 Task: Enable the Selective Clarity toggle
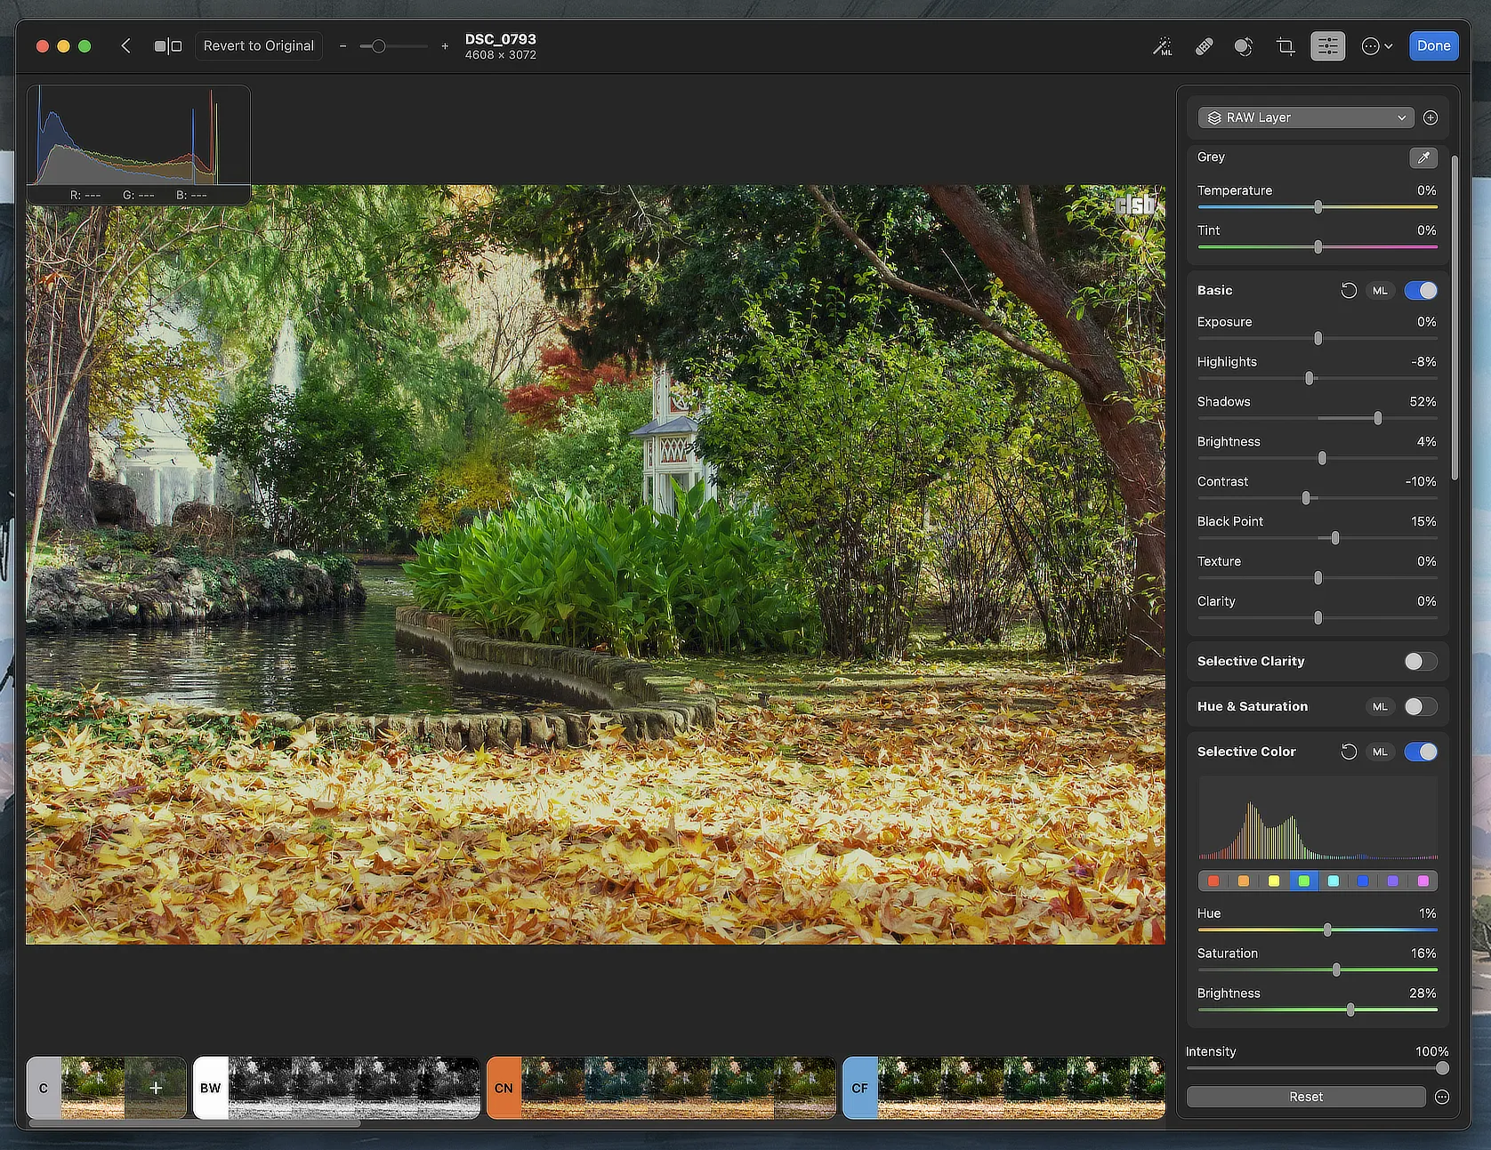click(x=1420, y=662)
